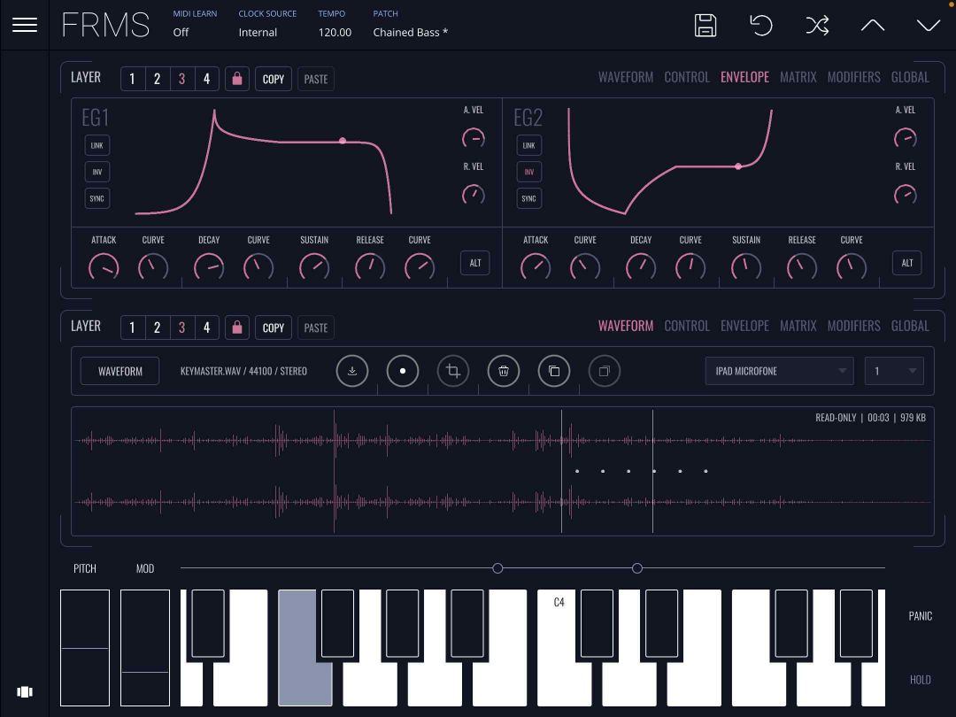Open the MODIFIERS tab for the envelope layer
Screen dimensions: 956x717
853,77
